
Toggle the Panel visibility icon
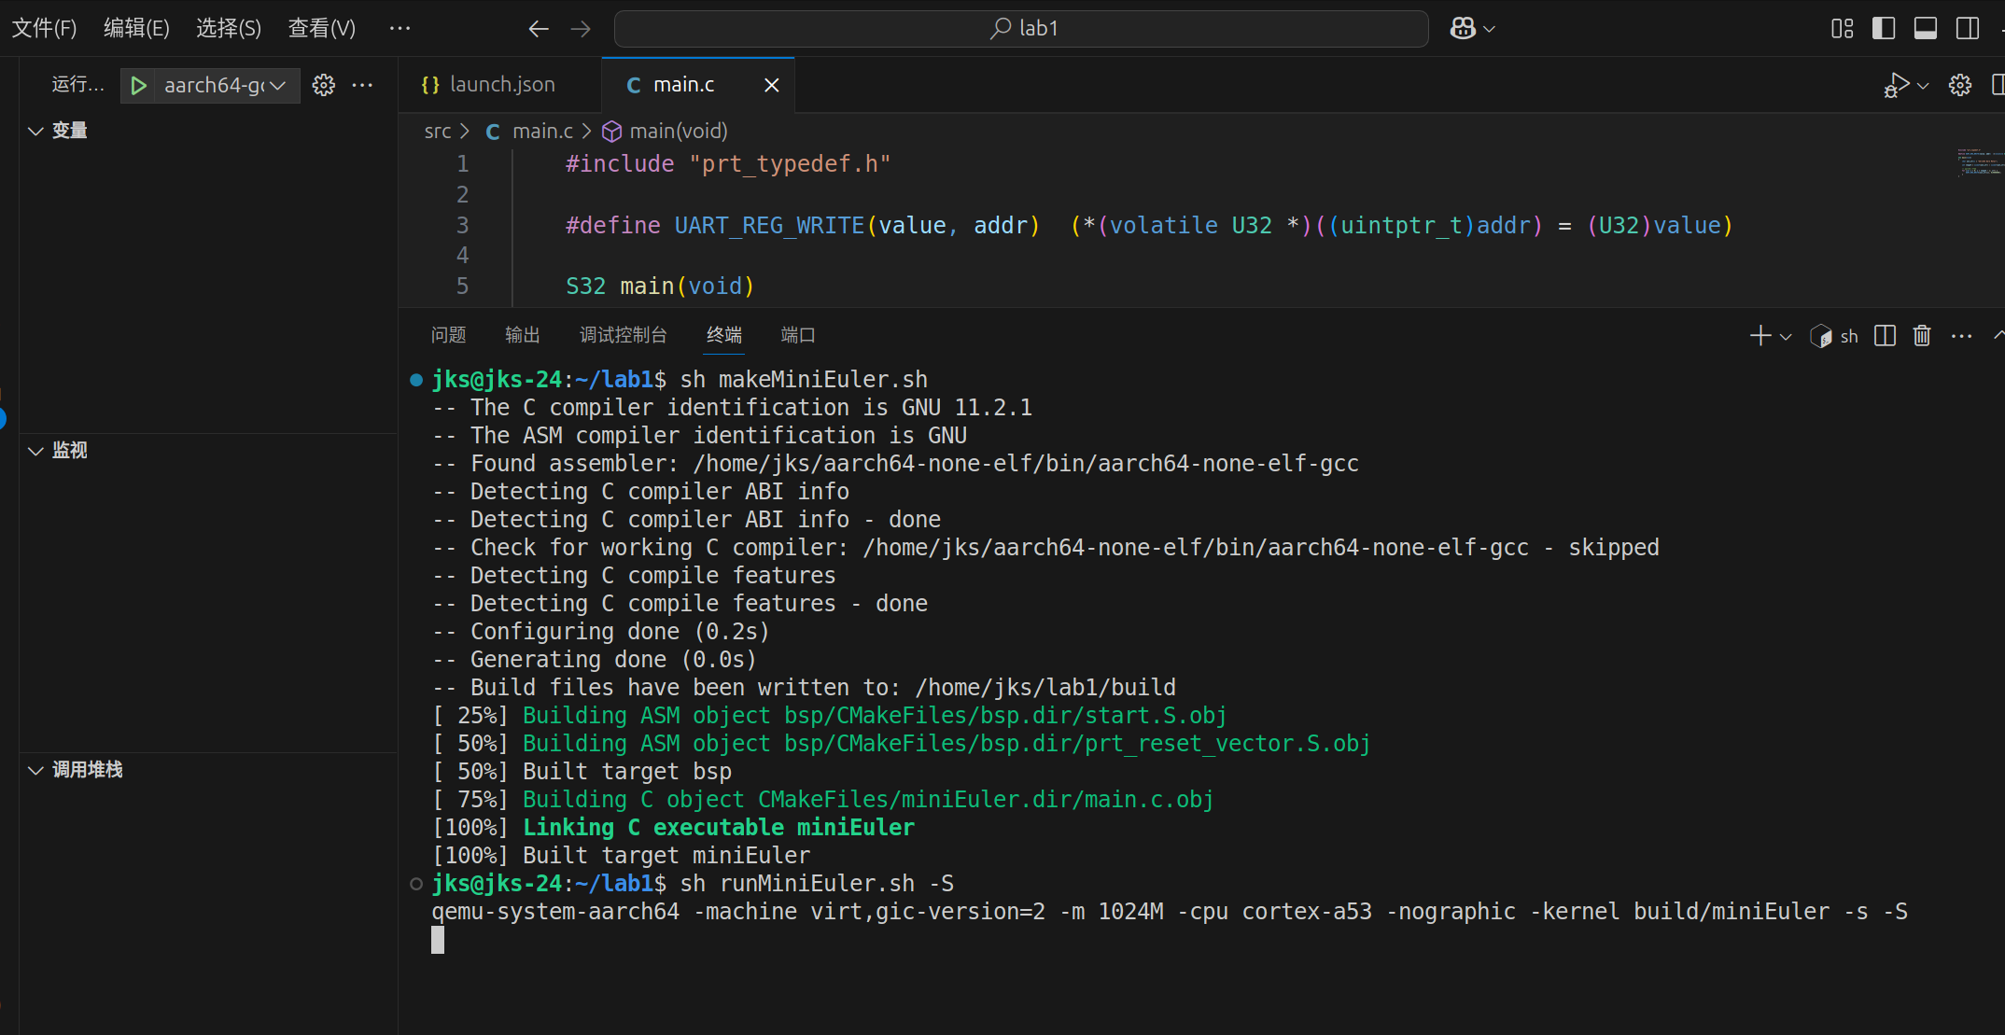[1925, 28]
